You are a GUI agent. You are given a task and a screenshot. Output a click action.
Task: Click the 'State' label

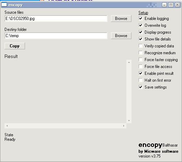(9, 135)
